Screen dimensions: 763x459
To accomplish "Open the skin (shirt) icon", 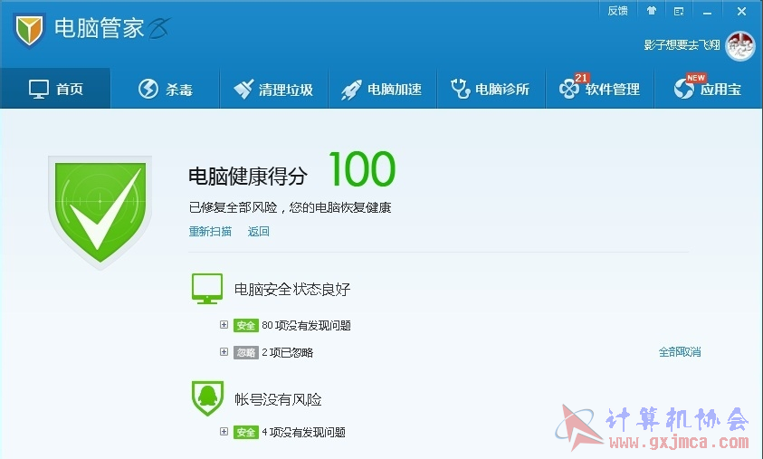I will 651,11.
